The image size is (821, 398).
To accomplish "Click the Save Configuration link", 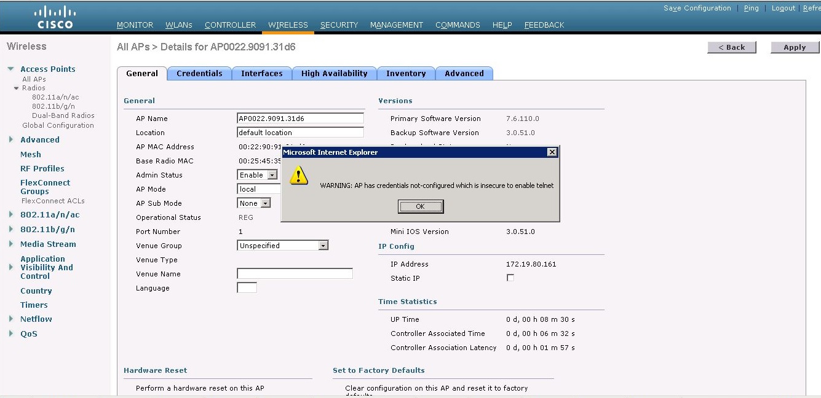I will coord(697,8).
